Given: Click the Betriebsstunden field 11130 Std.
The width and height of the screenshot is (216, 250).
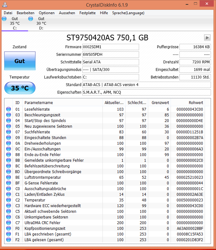Looking at the screenshot, I should tap(195, 77).
